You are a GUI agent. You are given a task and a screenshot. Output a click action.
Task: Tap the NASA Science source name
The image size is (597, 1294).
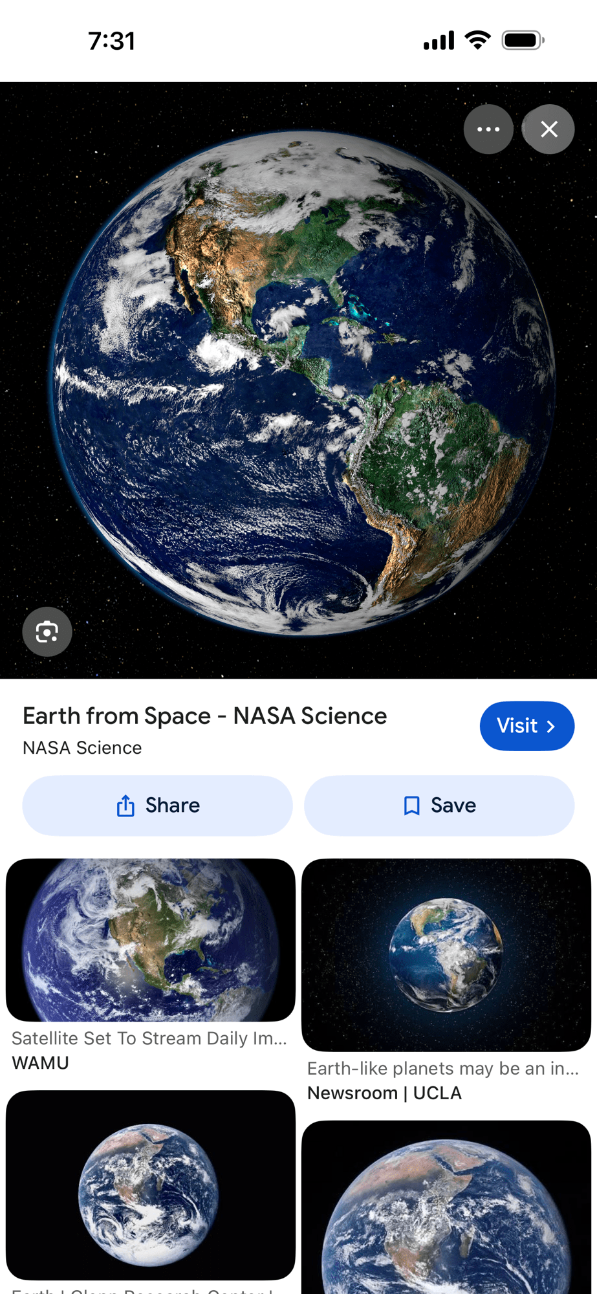[82, 748]
